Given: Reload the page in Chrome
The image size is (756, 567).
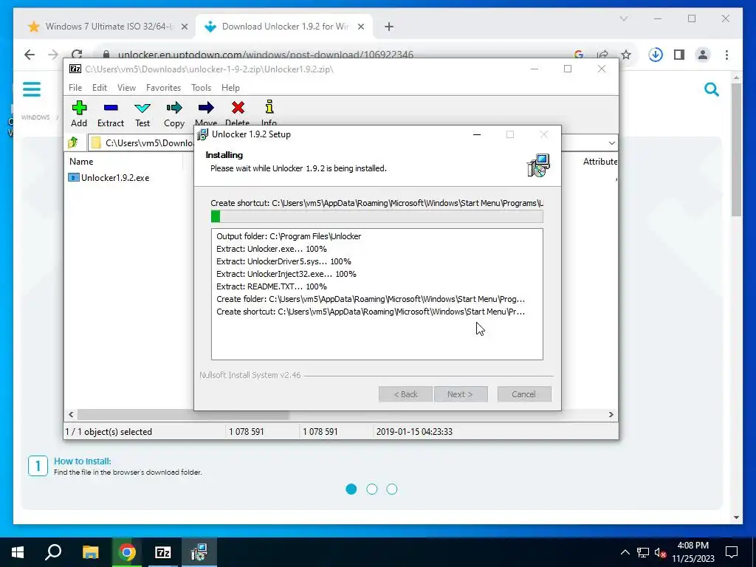Looking at the screenshot, I should tap(77, 55).
